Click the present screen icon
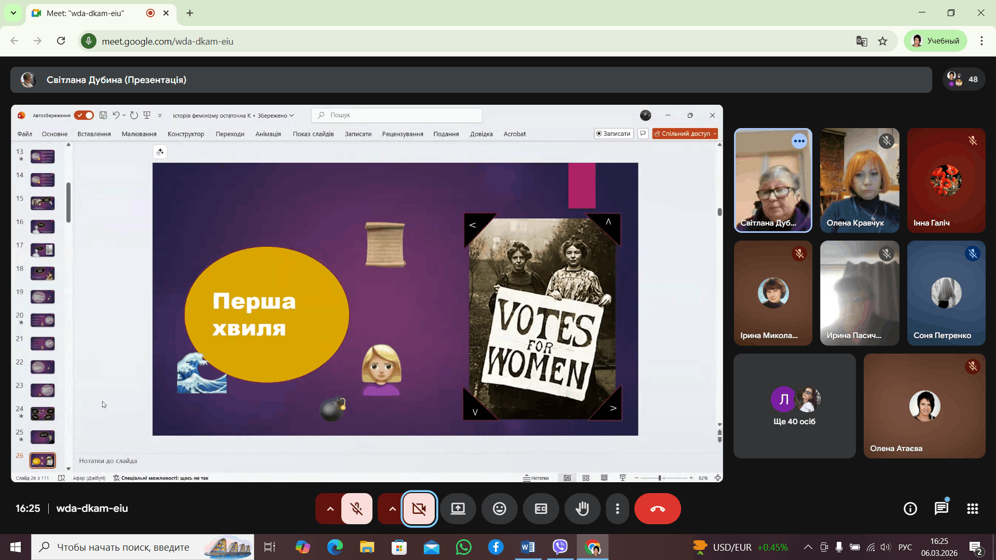 (458, 509)
